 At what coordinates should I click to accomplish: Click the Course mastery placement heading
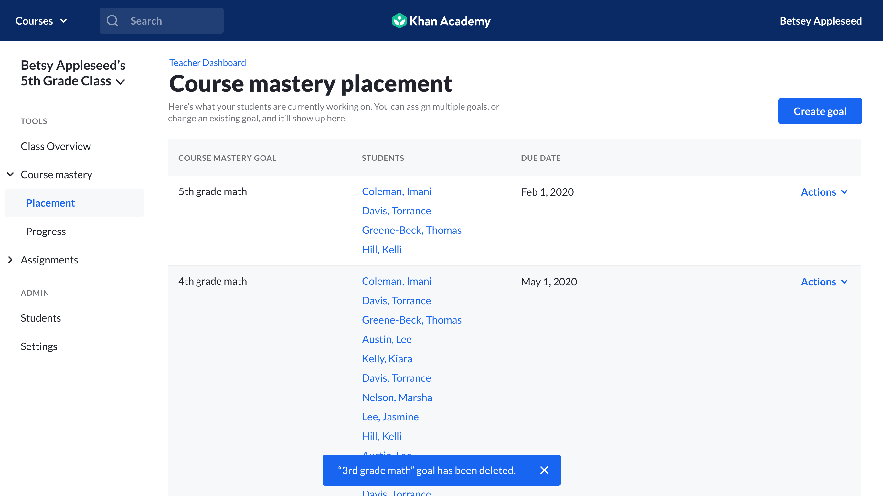point(311,84)
